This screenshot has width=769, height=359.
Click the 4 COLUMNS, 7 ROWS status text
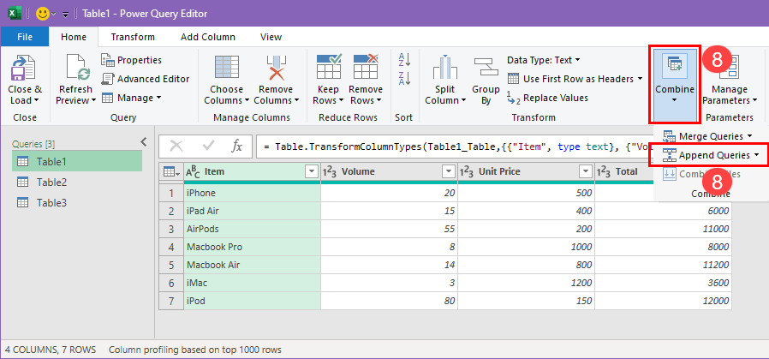[x=51, y=350]
